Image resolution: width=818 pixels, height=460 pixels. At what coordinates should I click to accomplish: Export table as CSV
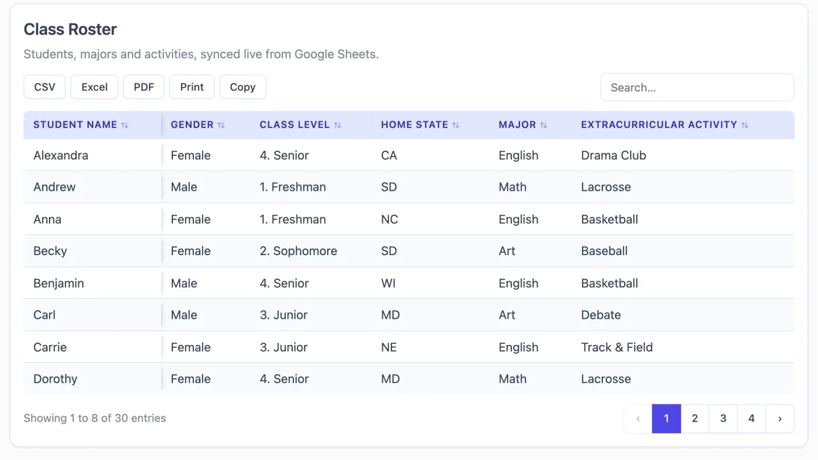point(44,87)
